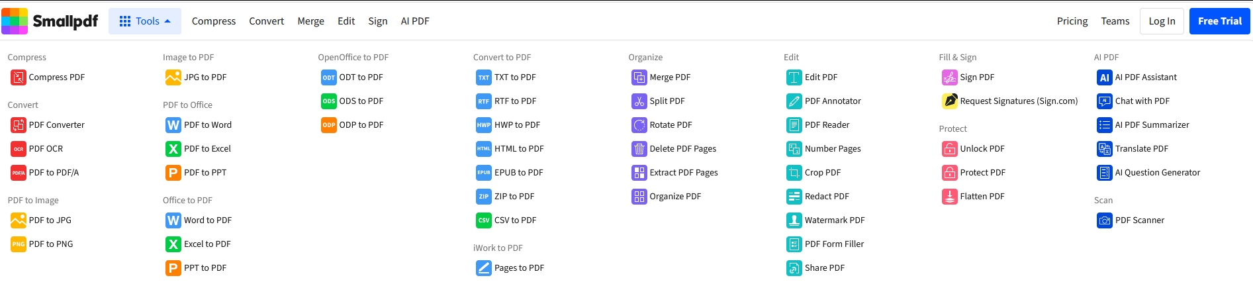The height and width of the screenshot is (286, 1253).
Task: Select the PDF to Word icon
Action: [173, 125]
